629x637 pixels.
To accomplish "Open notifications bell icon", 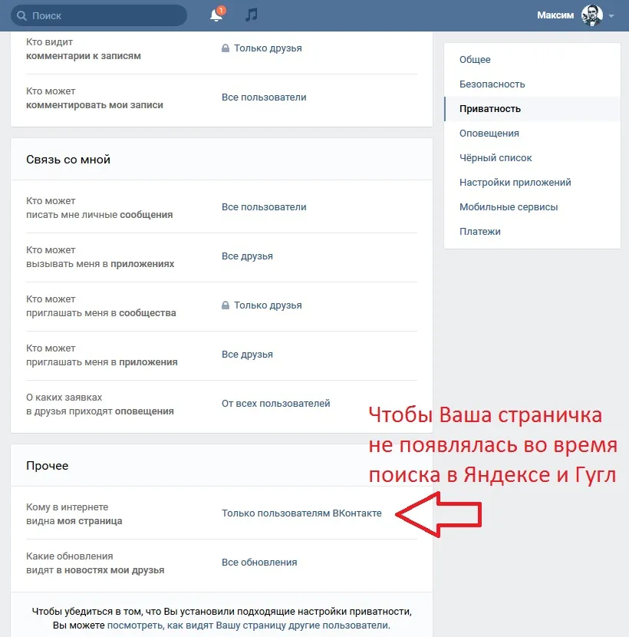I will click(x=216, y=15).
